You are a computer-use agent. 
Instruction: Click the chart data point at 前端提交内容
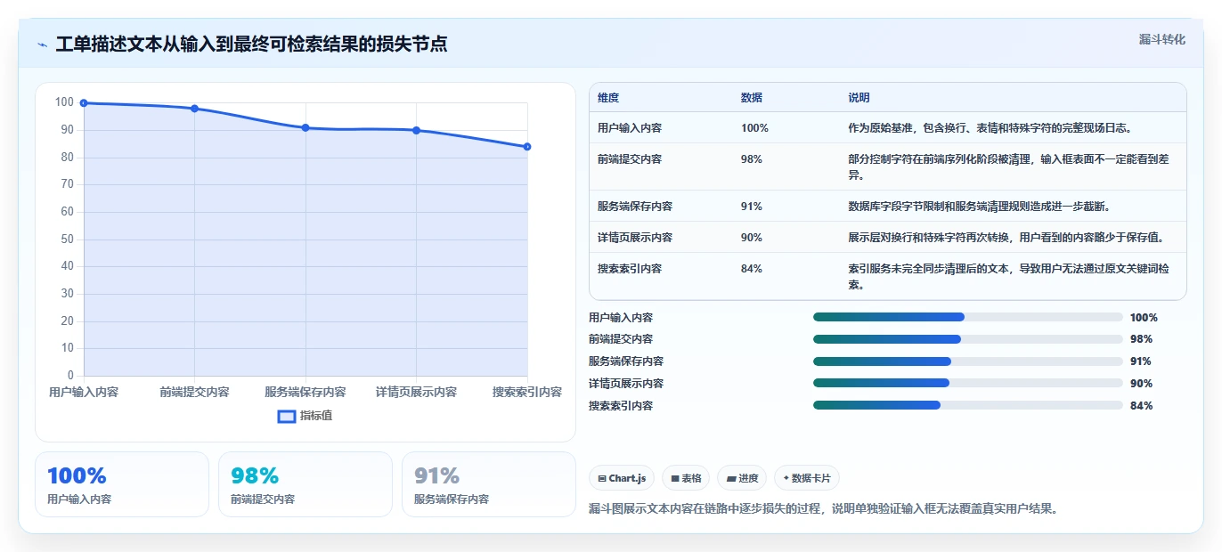pyautogui.click(x=194, y=109)
